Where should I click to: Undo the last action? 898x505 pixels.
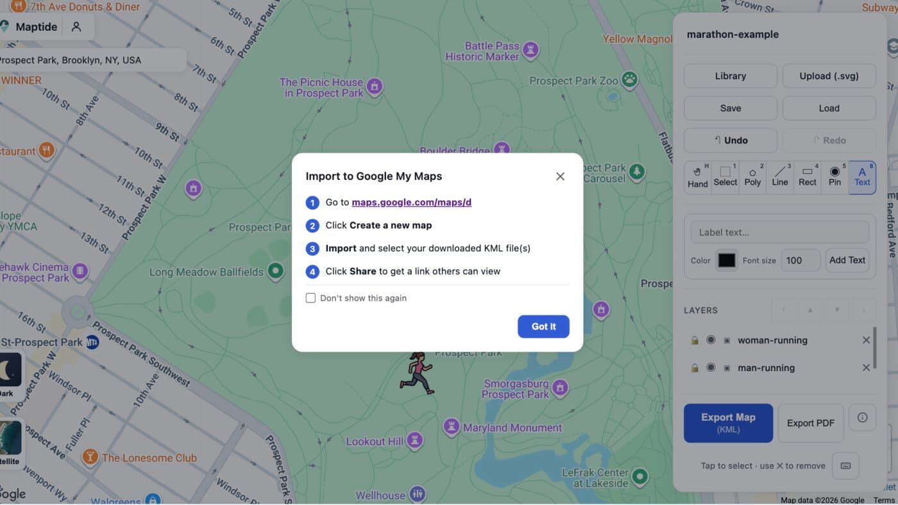pos(731,140)
